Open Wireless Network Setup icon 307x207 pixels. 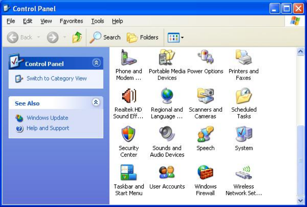[x=244, y=172]
